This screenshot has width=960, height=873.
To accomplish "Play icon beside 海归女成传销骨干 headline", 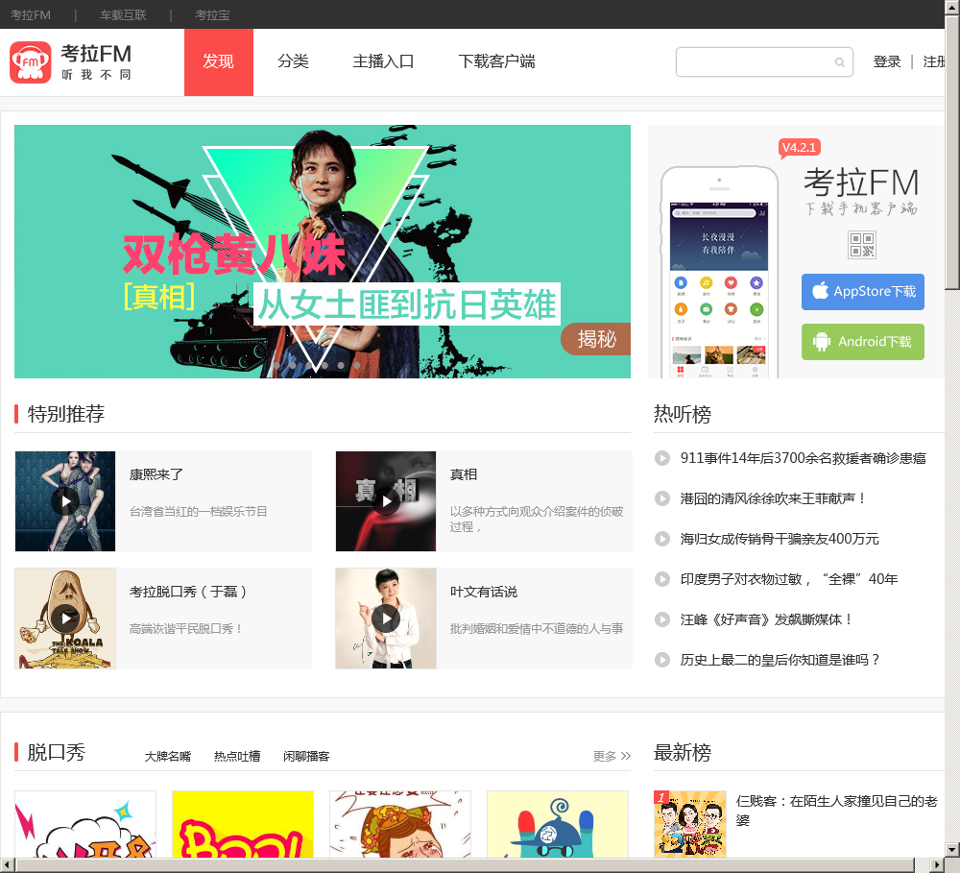I will (x=661, y=539).
